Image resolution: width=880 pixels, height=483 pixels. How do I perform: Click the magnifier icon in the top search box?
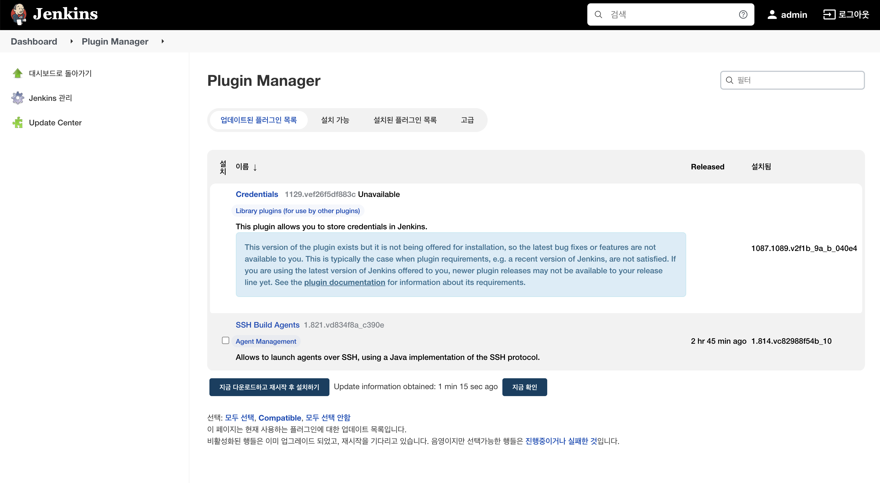598,14
